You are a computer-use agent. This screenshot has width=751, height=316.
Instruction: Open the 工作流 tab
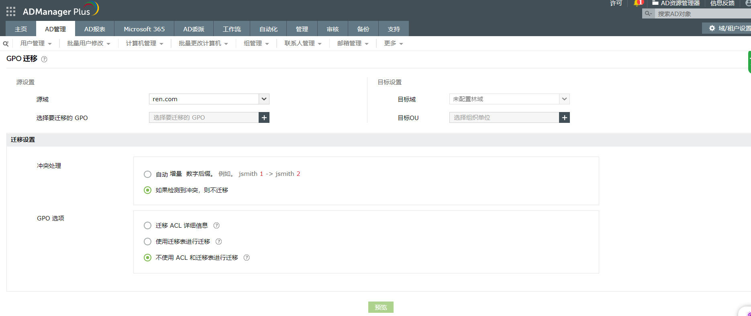click(232, 29)
